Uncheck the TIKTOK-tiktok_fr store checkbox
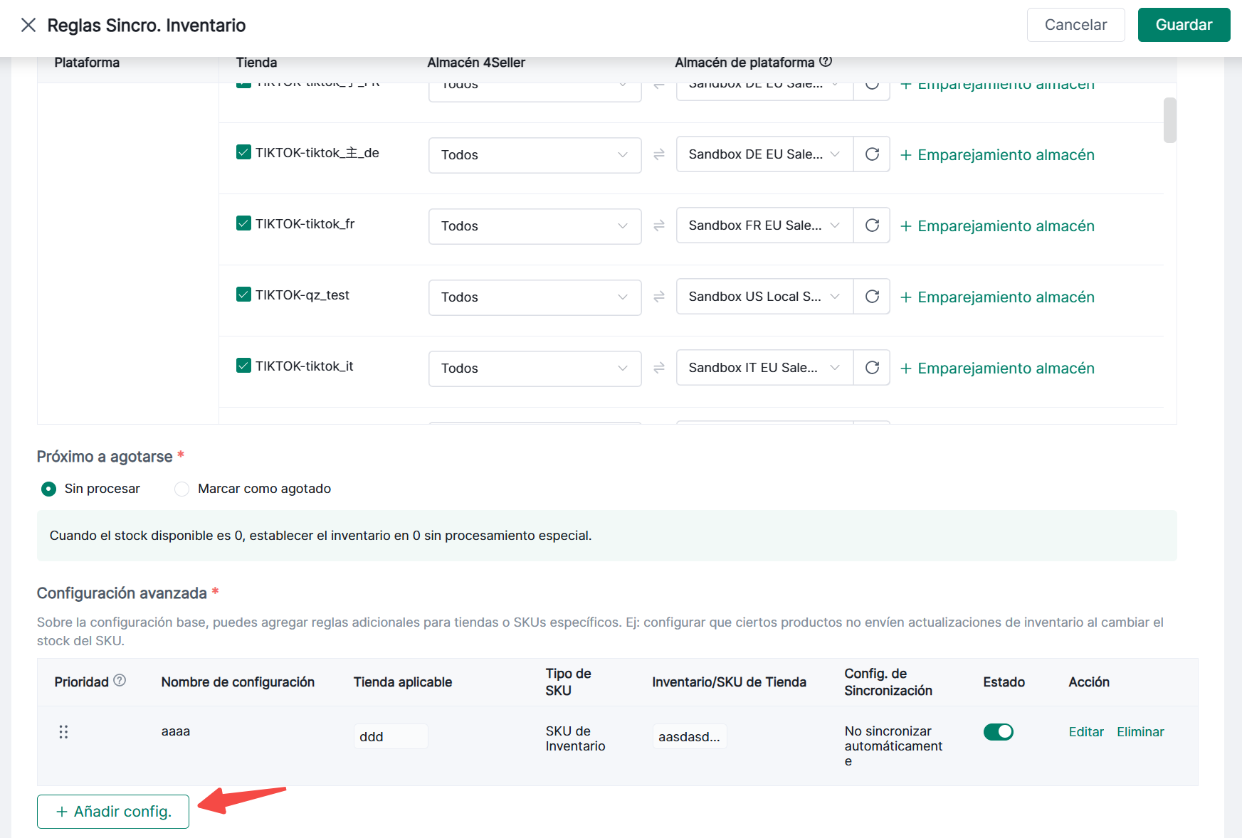The image size is (1242, 838). 243,223
